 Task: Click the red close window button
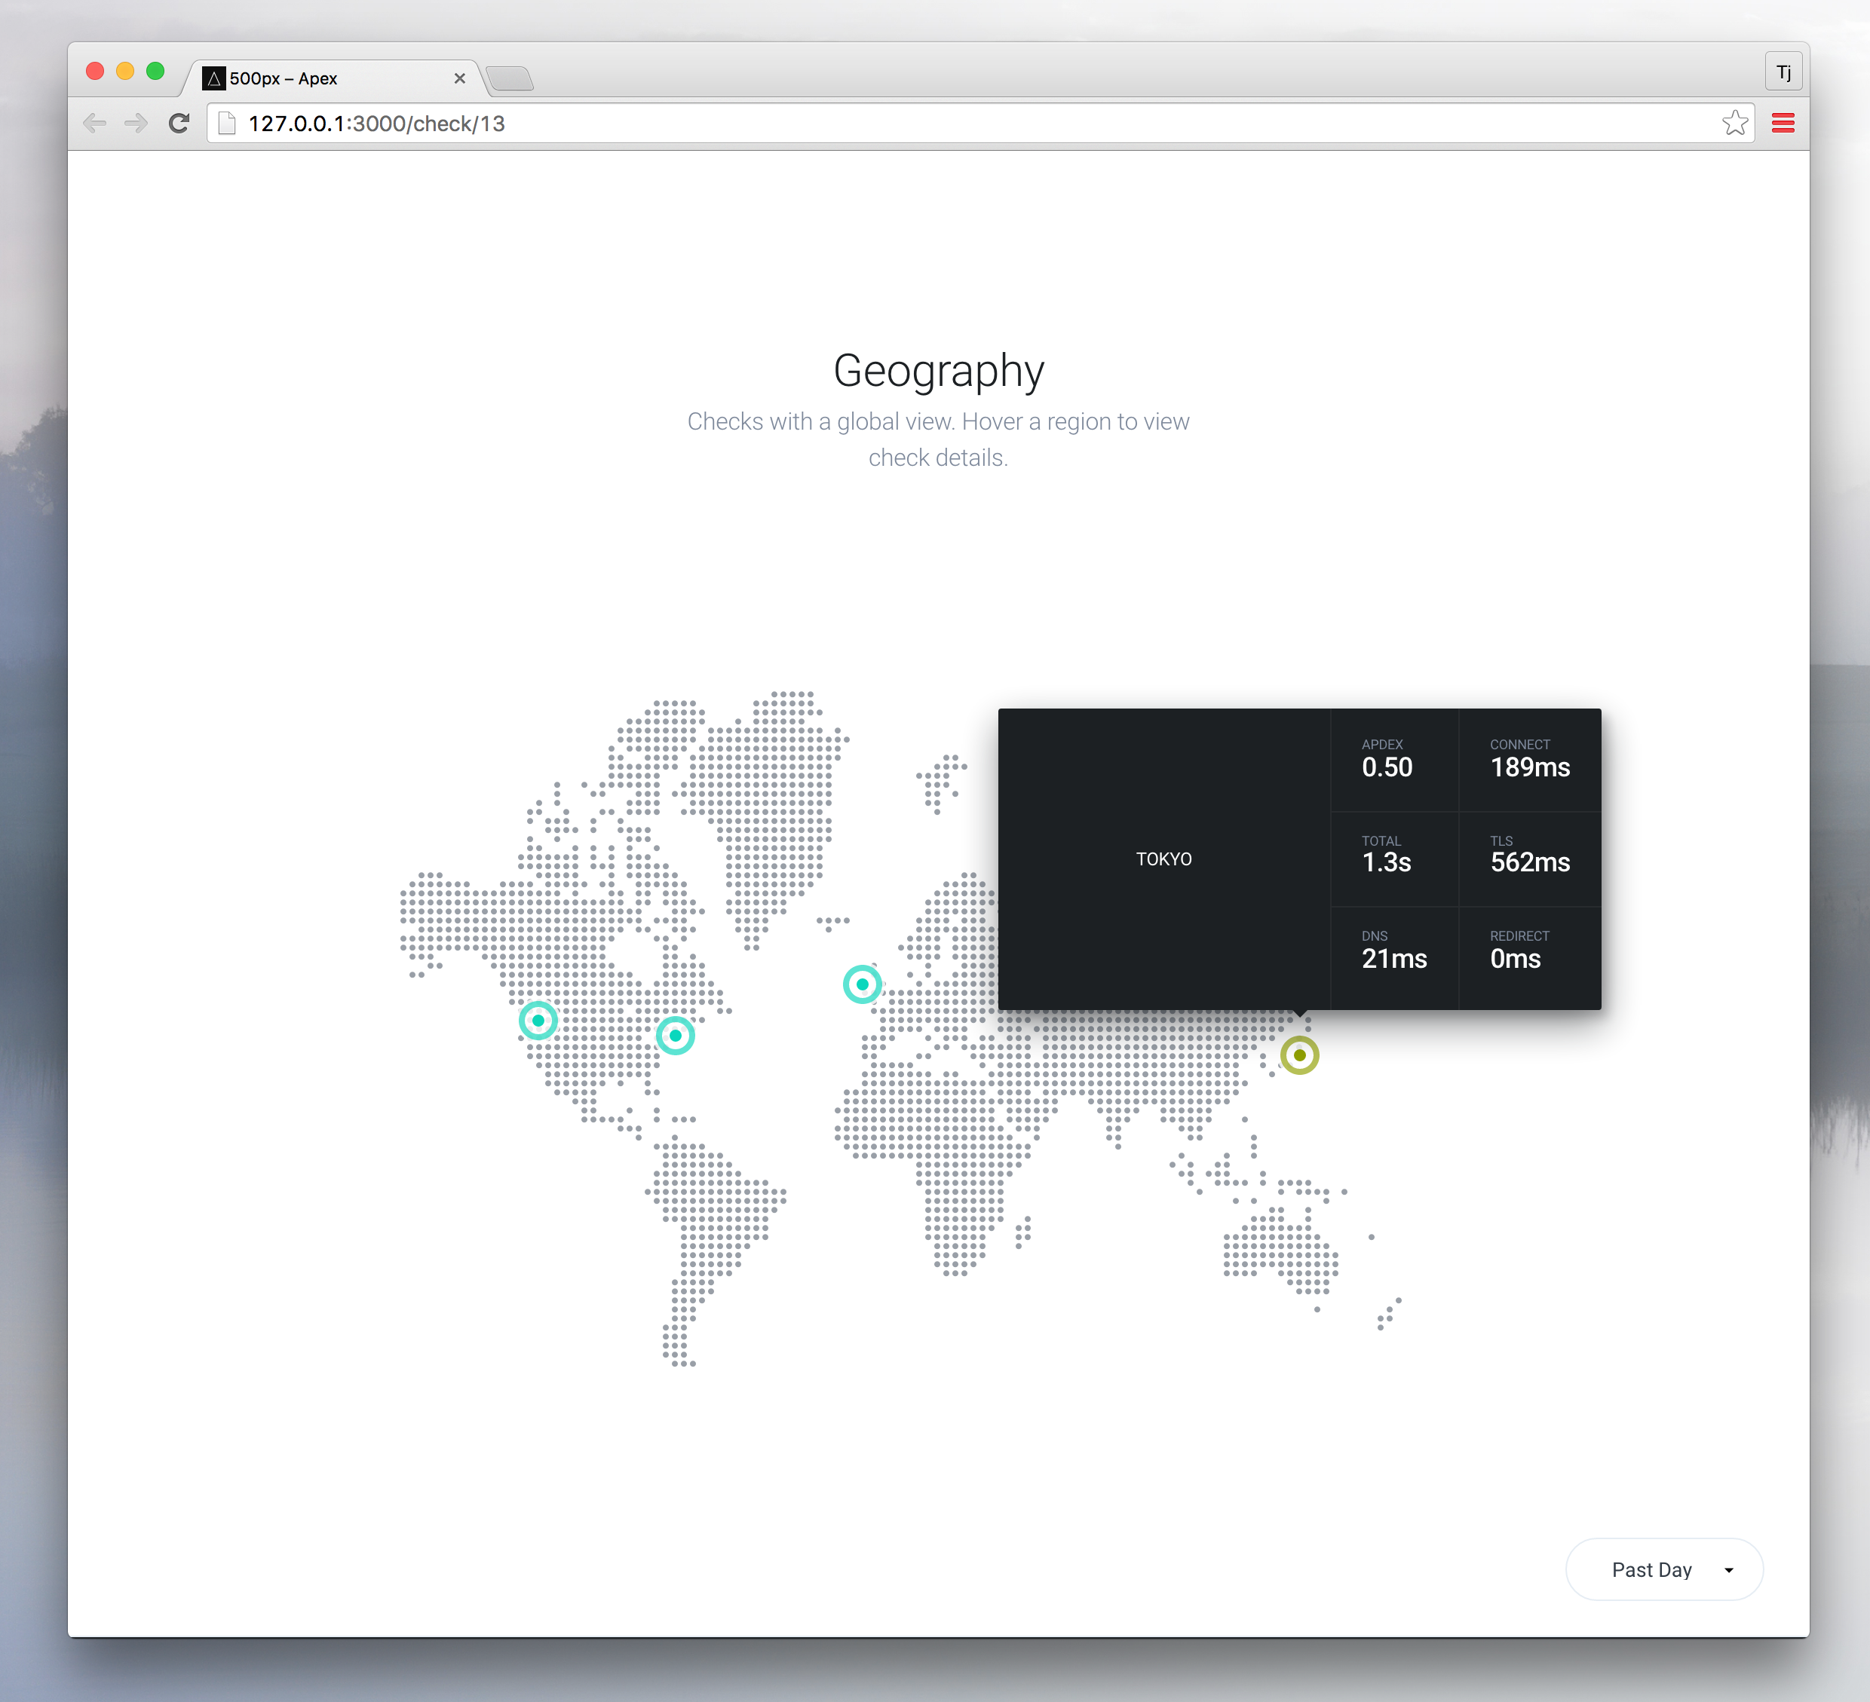click(x=94, y=72)
